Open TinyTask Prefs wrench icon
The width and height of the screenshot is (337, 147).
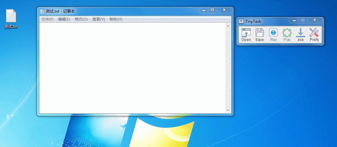click(314, 35)
